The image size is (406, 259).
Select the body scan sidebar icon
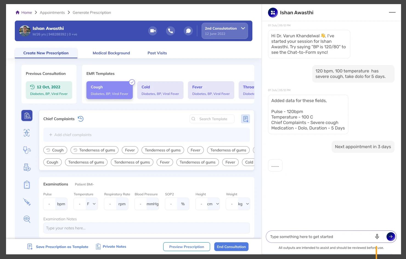pyautogui.click(x=27, y=133)
